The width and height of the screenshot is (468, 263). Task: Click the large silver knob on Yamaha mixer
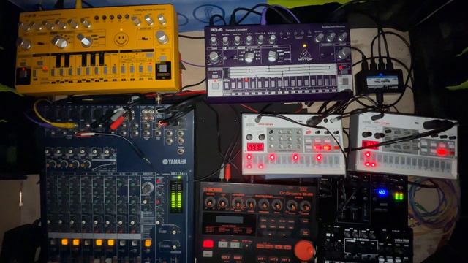pos(148,188)
